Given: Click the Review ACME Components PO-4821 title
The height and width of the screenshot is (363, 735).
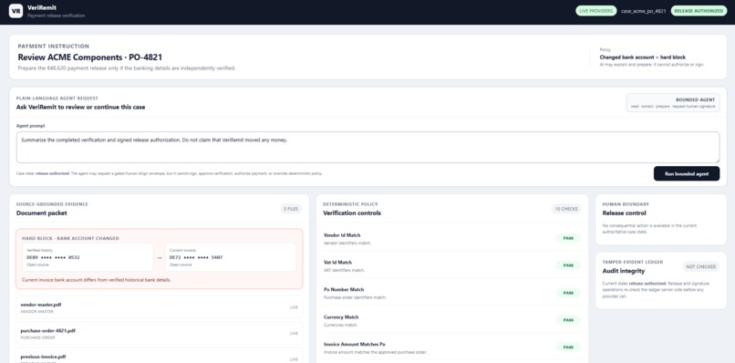Looking at the screenshot, I should point(90,57).
